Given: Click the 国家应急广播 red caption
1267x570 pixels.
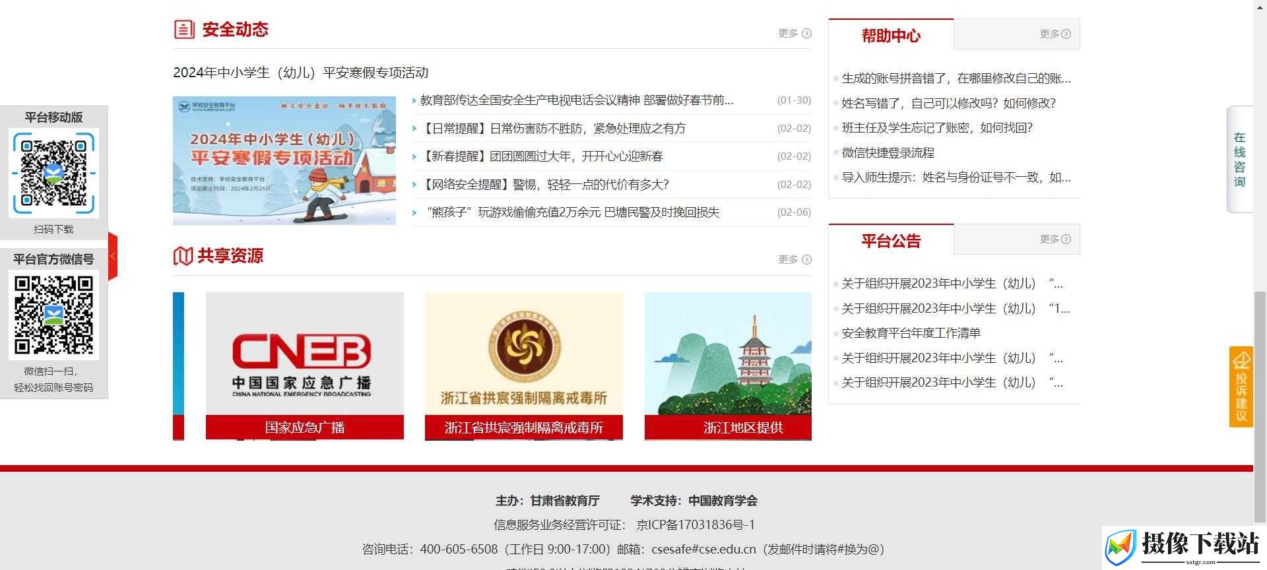Looking at the screenshot, I should [305, 427].
